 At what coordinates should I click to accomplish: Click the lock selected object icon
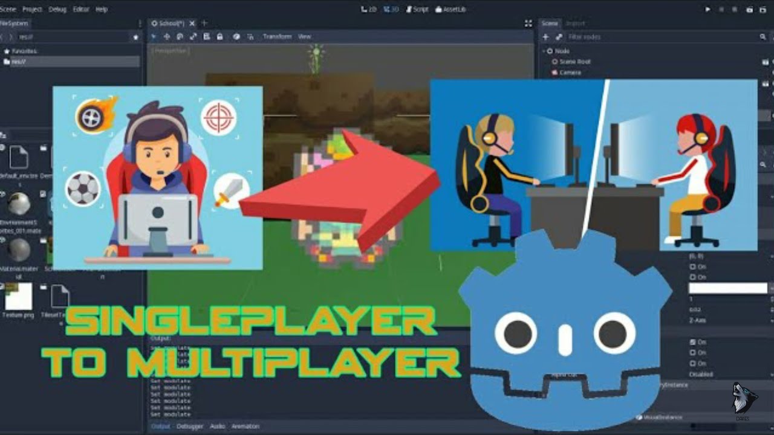pos(220,37)
